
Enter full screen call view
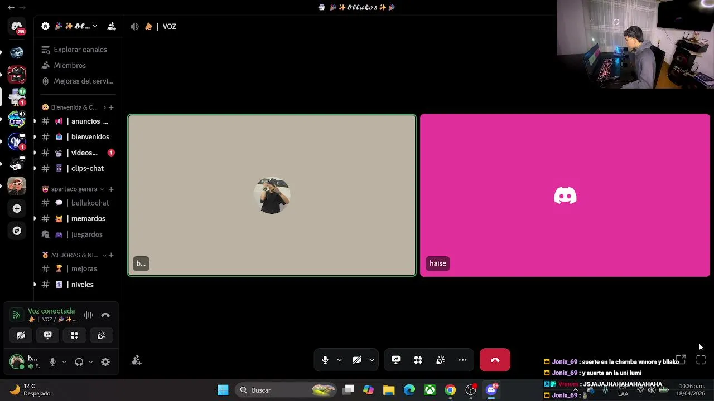[701, 360]
